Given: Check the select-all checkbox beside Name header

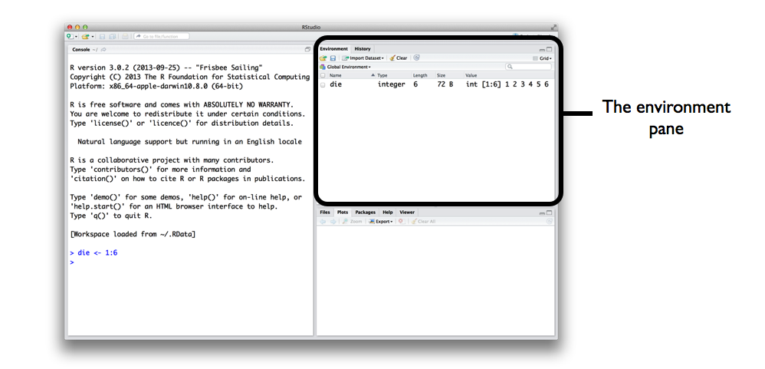Looking at the screenshot, I should [x=323, y=75].
